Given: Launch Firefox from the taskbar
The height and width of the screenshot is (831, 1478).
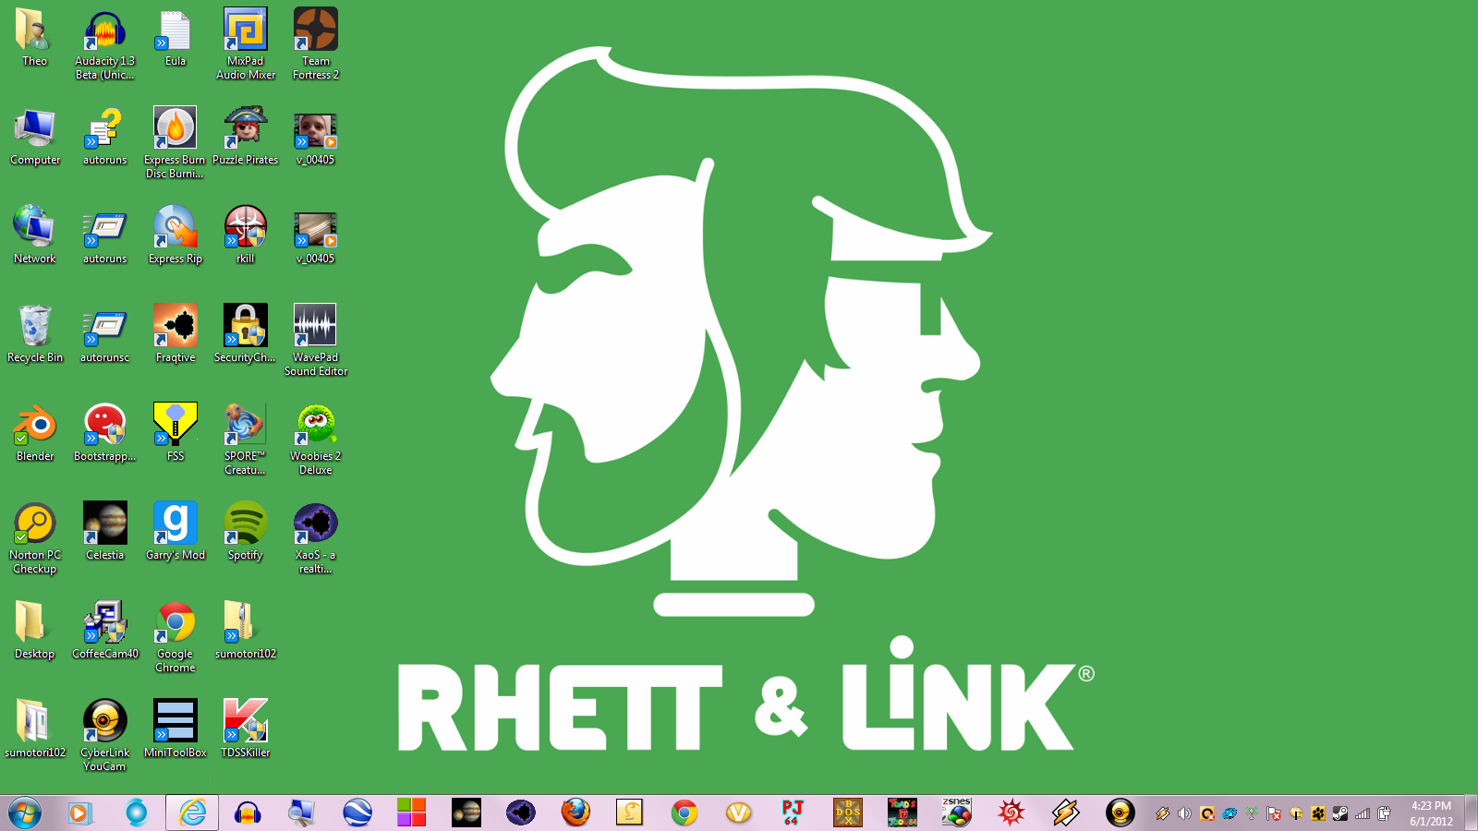Looking at the screenshot, I should point(575,813).
